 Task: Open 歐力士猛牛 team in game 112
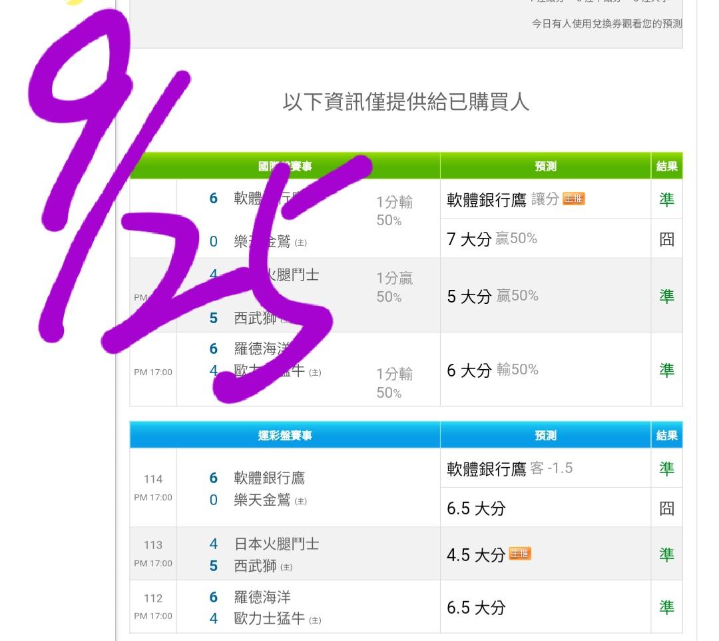point(269,618)
